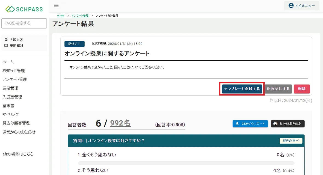Click 作成日:2024/01/12(金) text
This screenshot has height=175, width=323.
tap(291, 100)
